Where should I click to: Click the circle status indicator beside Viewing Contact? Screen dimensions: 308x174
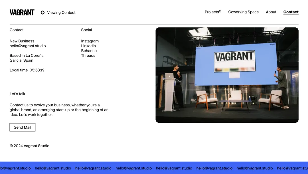point(42,13)
